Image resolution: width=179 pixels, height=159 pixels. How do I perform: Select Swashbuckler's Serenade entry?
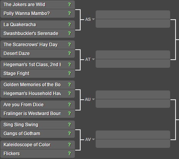tap(37, 33)
